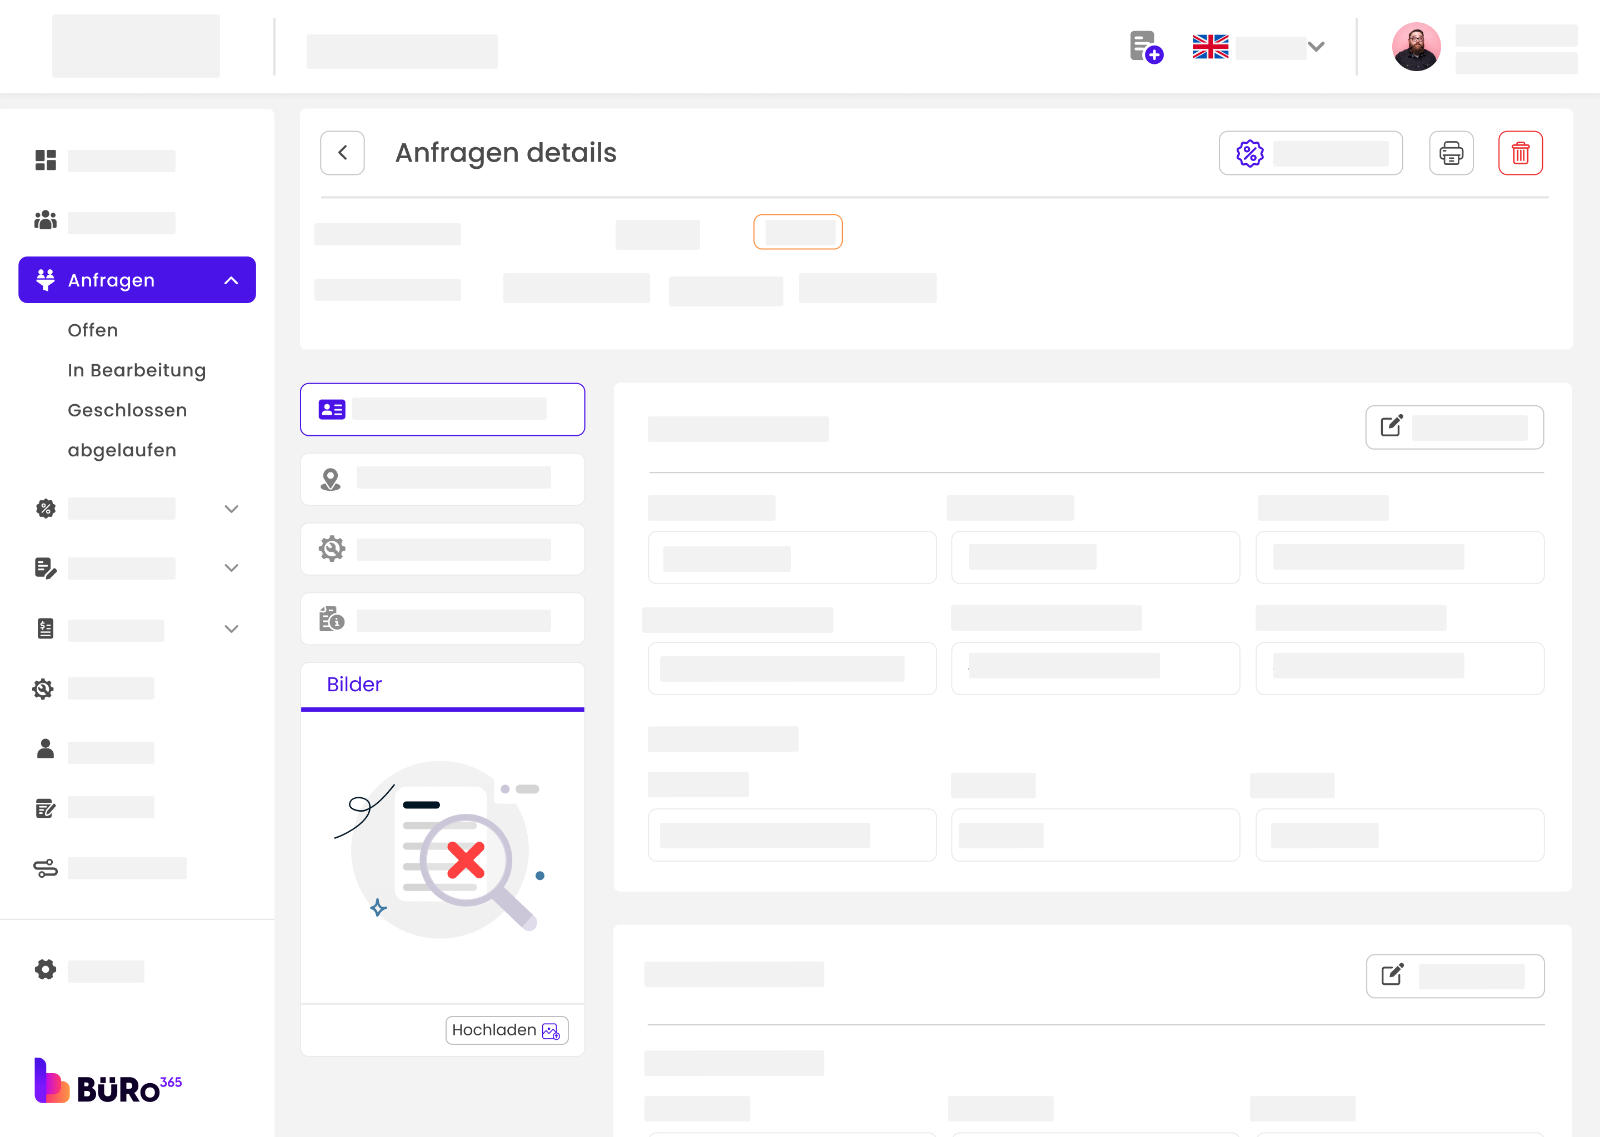Expand the document pen sidebar section chevron

231,568
